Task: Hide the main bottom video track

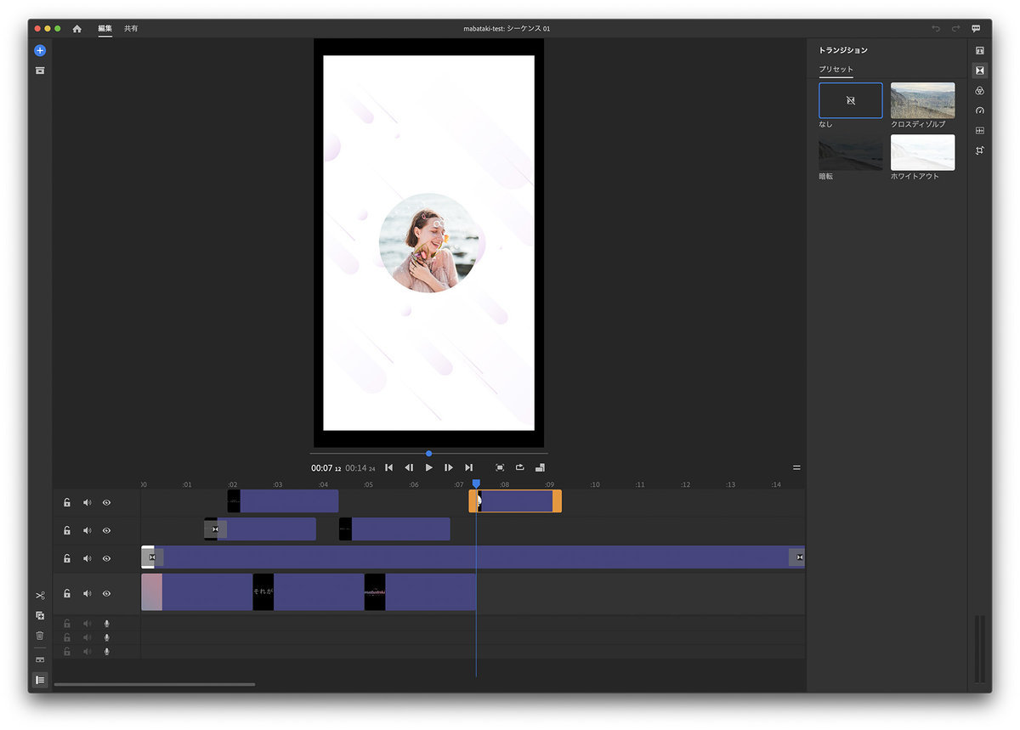Action: coord(106,593)
